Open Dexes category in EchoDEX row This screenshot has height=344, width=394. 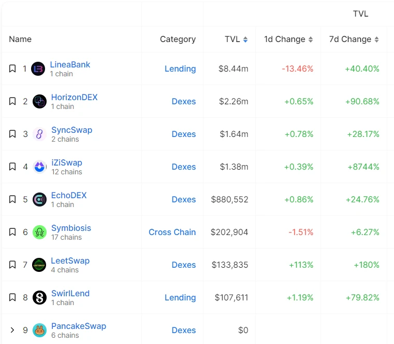pyautogui.click(x=184, y=199)
